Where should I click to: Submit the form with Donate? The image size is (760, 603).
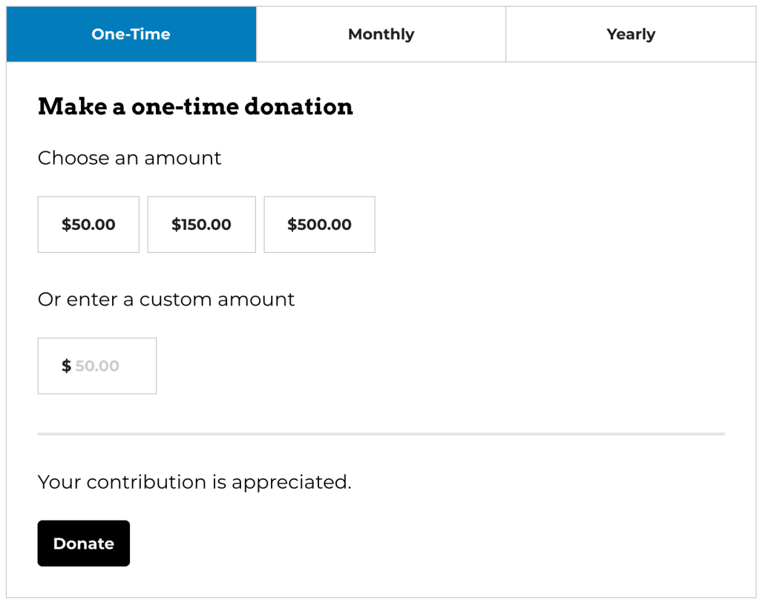(84, 544)
